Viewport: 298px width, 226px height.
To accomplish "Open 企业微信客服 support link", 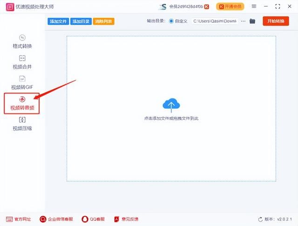I will coord(56,219).
